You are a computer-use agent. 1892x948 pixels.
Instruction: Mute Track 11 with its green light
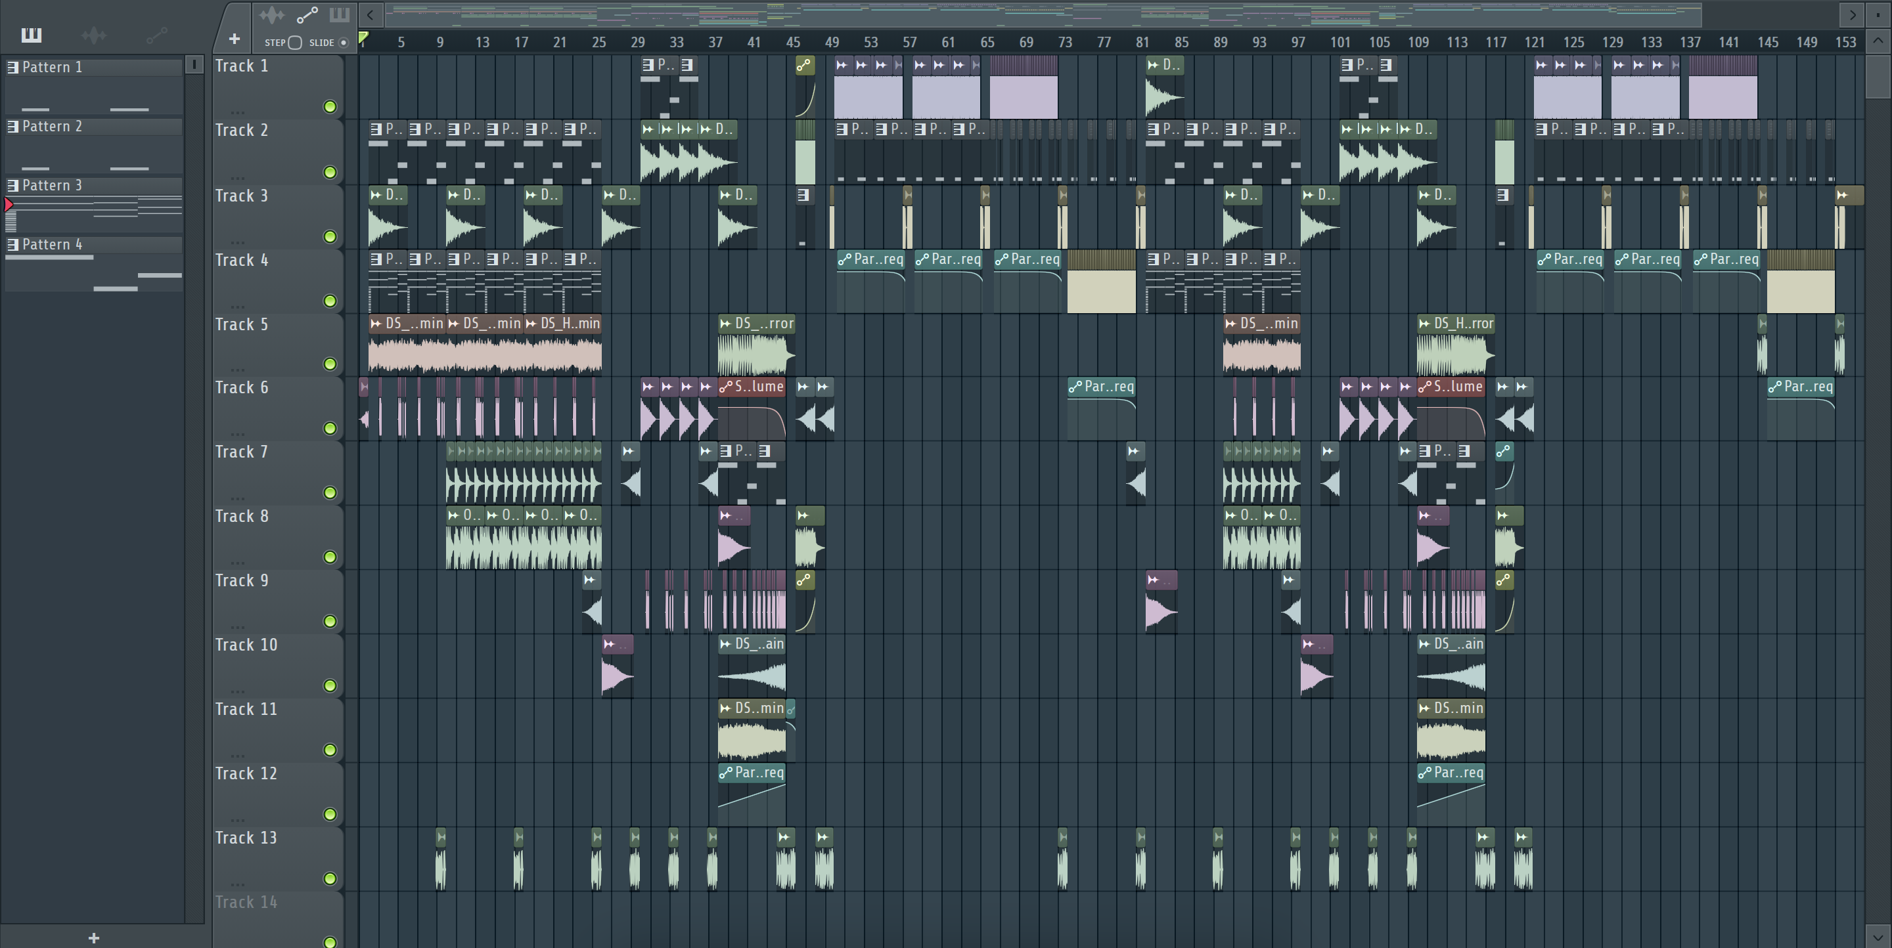[x=330, y=750]
